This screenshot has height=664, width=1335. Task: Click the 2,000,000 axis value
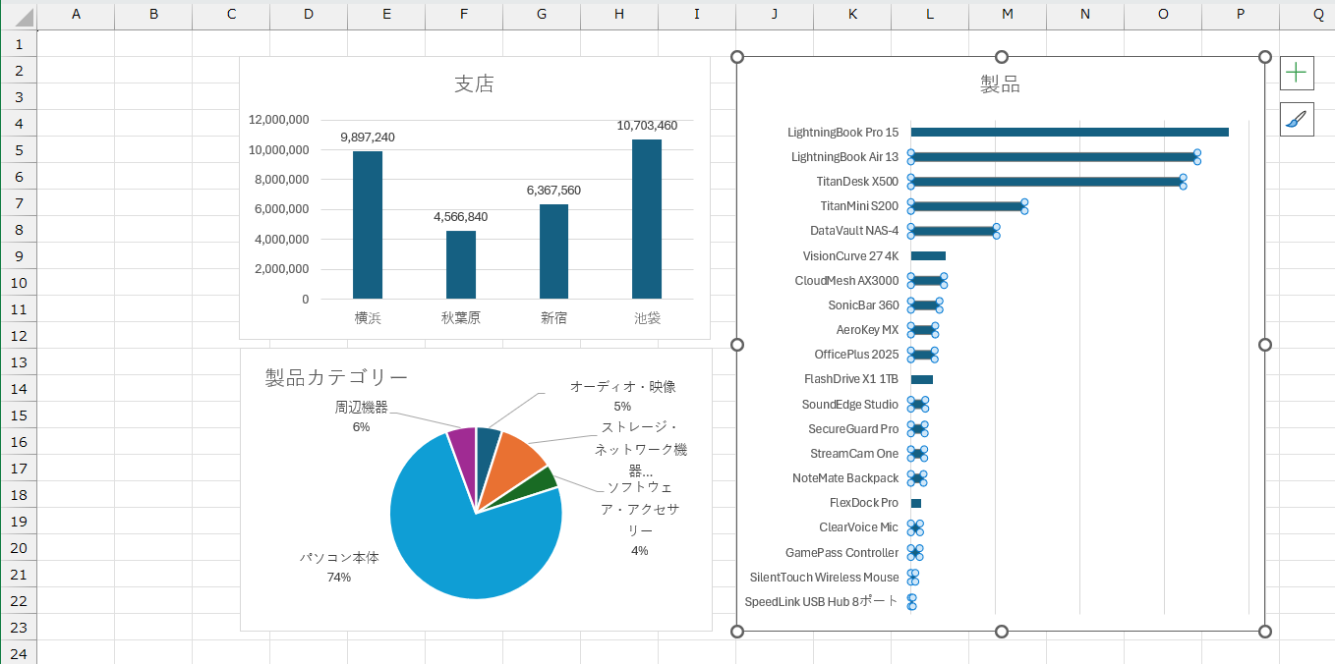tap(282, 269)
